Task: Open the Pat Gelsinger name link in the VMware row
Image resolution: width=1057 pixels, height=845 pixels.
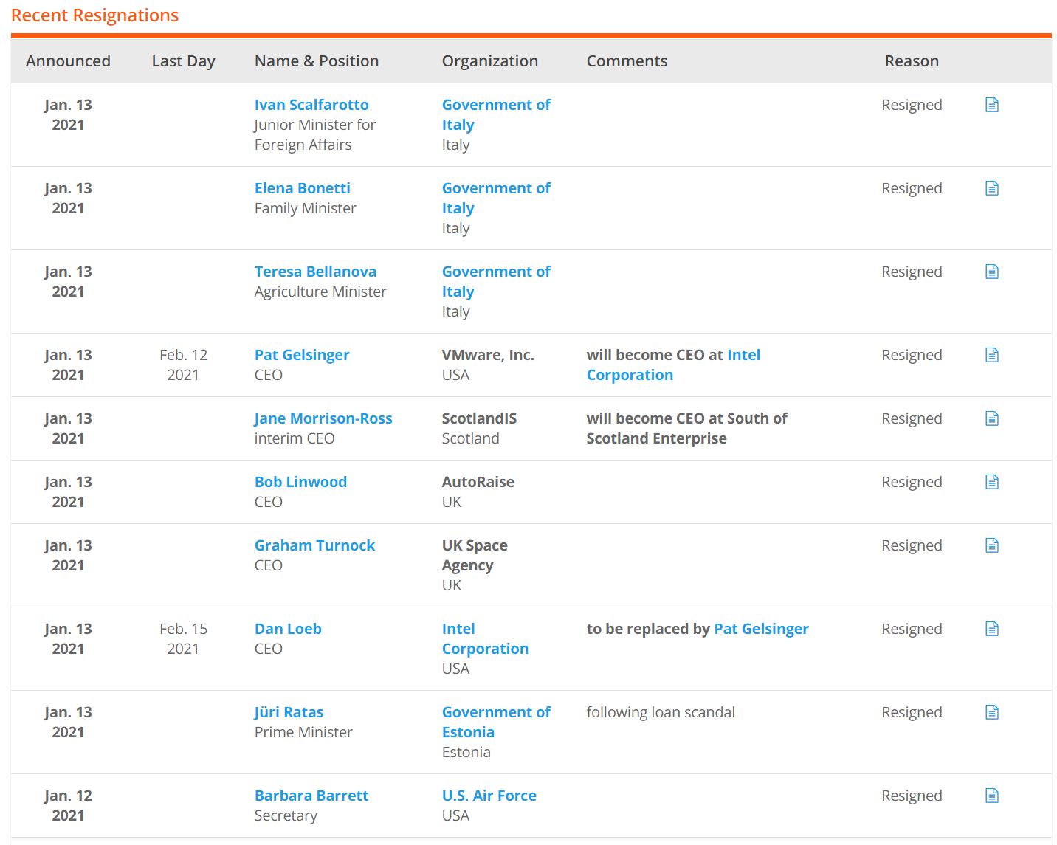Action: 302,355
